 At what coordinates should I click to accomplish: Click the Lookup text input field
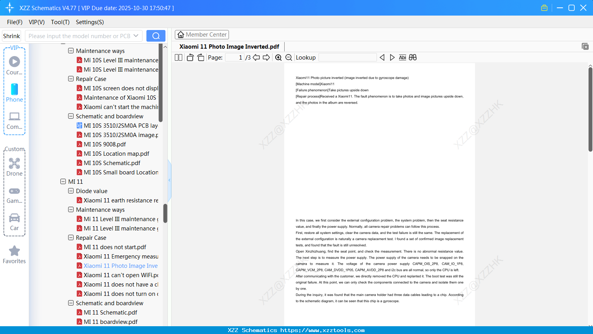pyautogui.click(x=348, y=58)
